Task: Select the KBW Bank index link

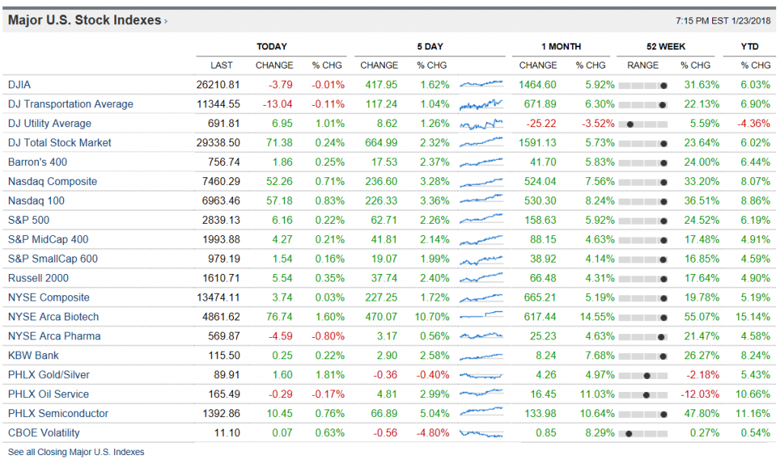Action: (33, 355)
